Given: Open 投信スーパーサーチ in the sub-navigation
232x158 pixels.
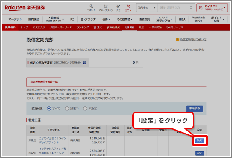Looking at the screenshot, I should tap(61, 27).
